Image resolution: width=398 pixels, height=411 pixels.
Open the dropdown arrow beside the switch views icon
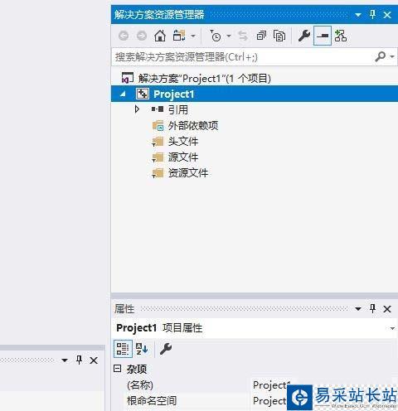193,36
